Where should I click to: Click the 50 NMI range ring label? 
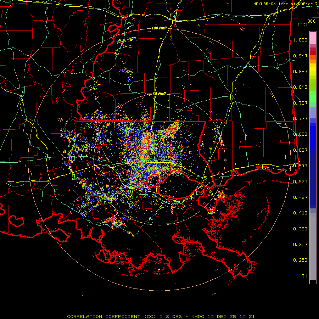[x=159, y=94]
